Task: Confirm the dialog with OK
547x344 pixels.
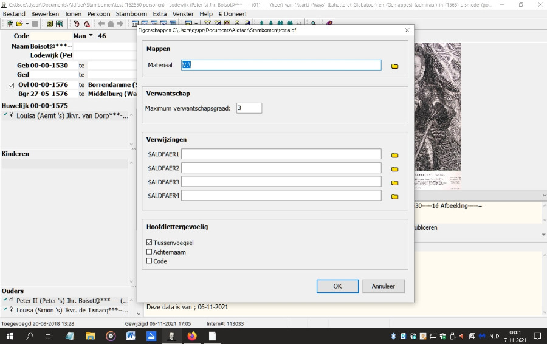Action: [337, 286]
